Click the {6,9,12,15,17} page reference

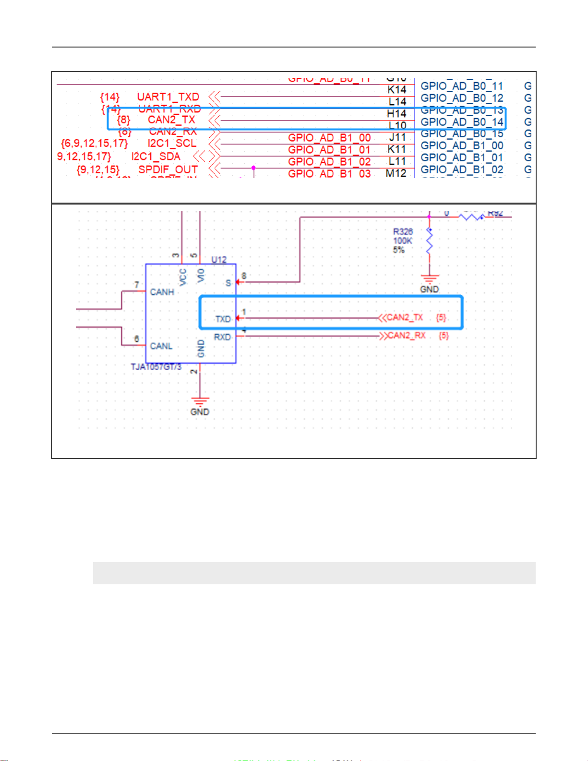pos(95,143)
